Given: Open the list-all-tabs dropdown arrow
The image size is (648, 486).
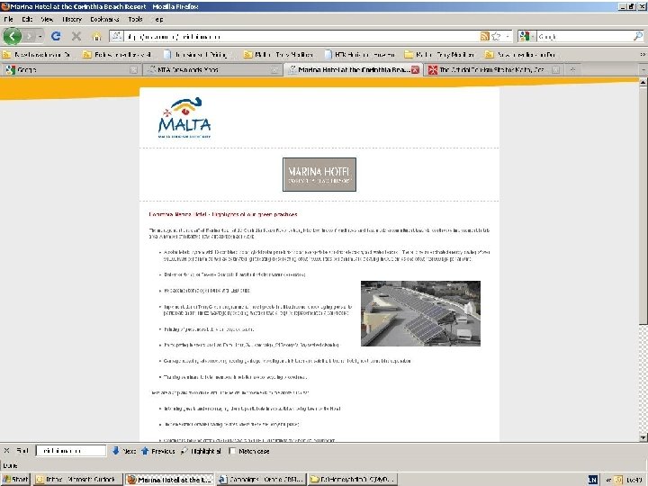Looking at the screenshot, I should point(643,70).
